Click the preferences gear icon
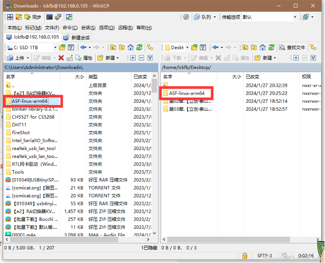Screen dimensions: 325x263 coord(186,17)
